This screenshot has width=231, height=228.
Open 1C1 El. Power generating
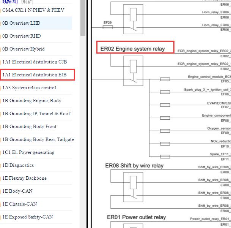click(28, 152)
